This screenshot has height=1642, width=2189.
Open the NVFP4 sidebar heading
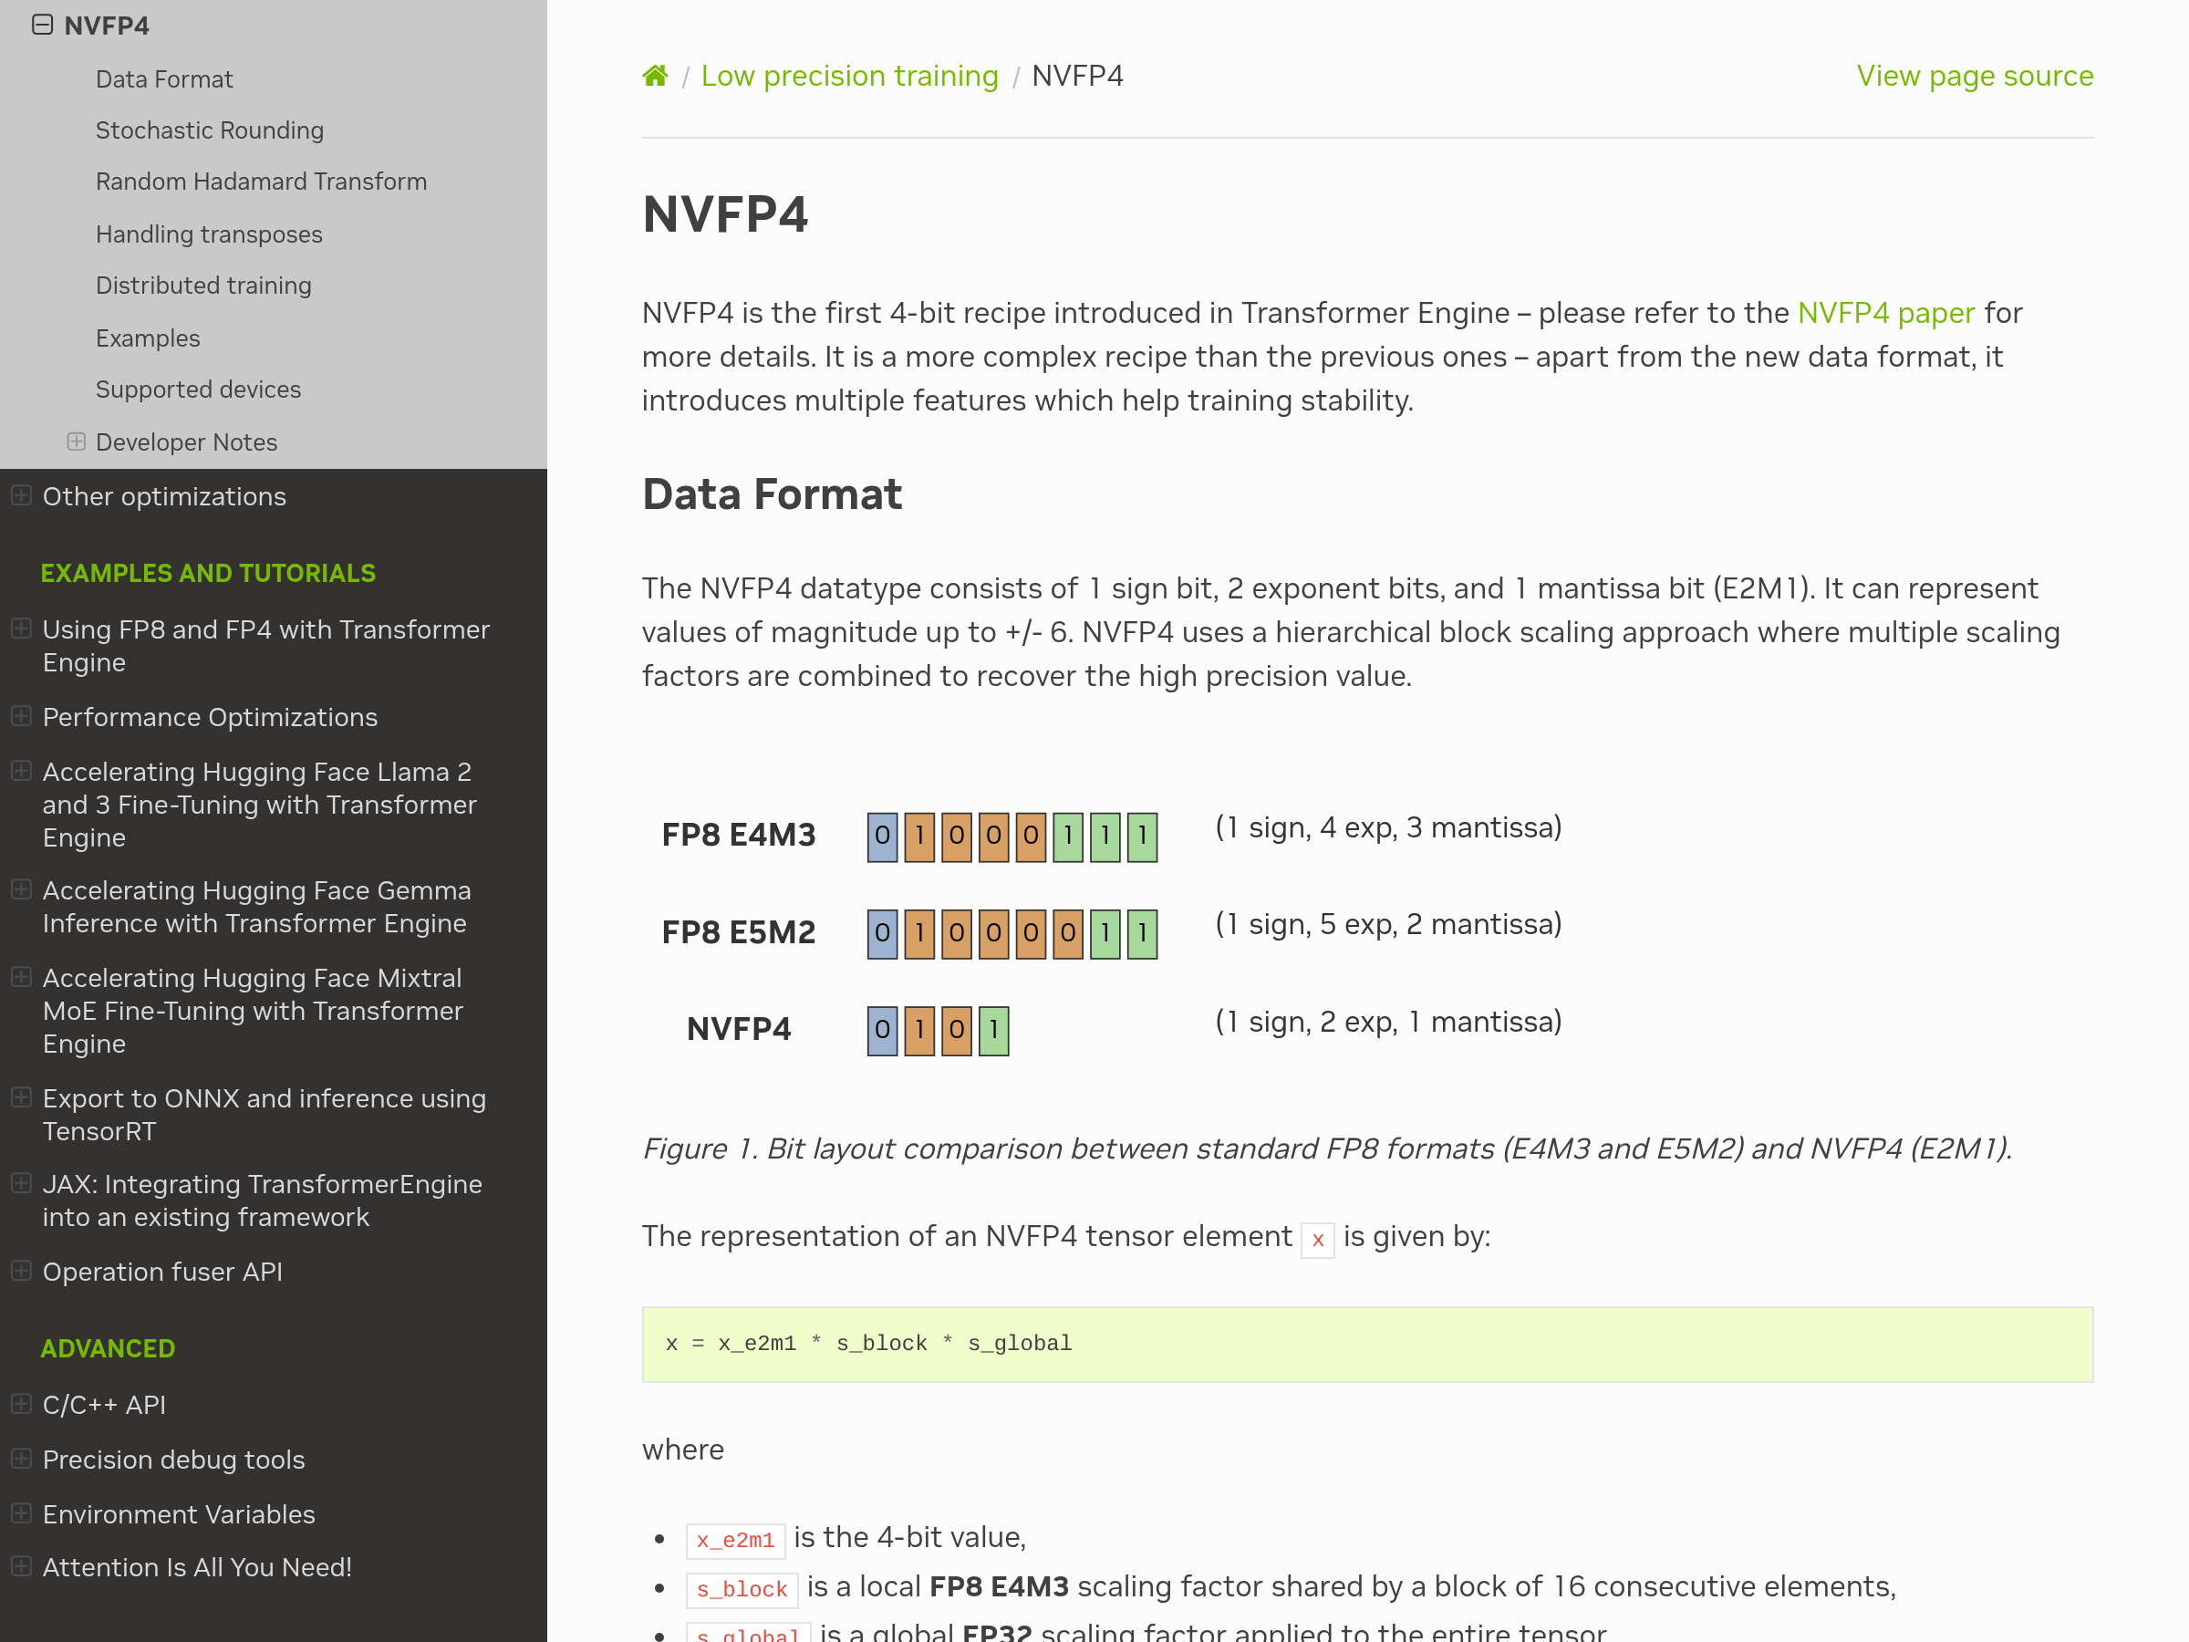click(107, 26)
